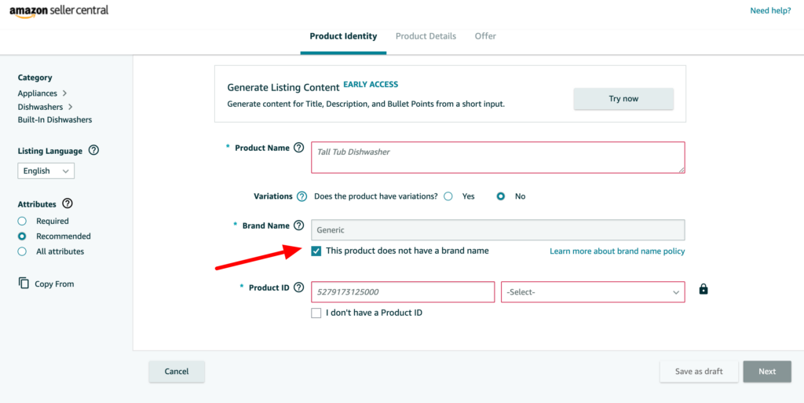The height and width of the screenshot is (403, 804).
Task: Choose Yes for product variations
Action: [x=448, y=196]
